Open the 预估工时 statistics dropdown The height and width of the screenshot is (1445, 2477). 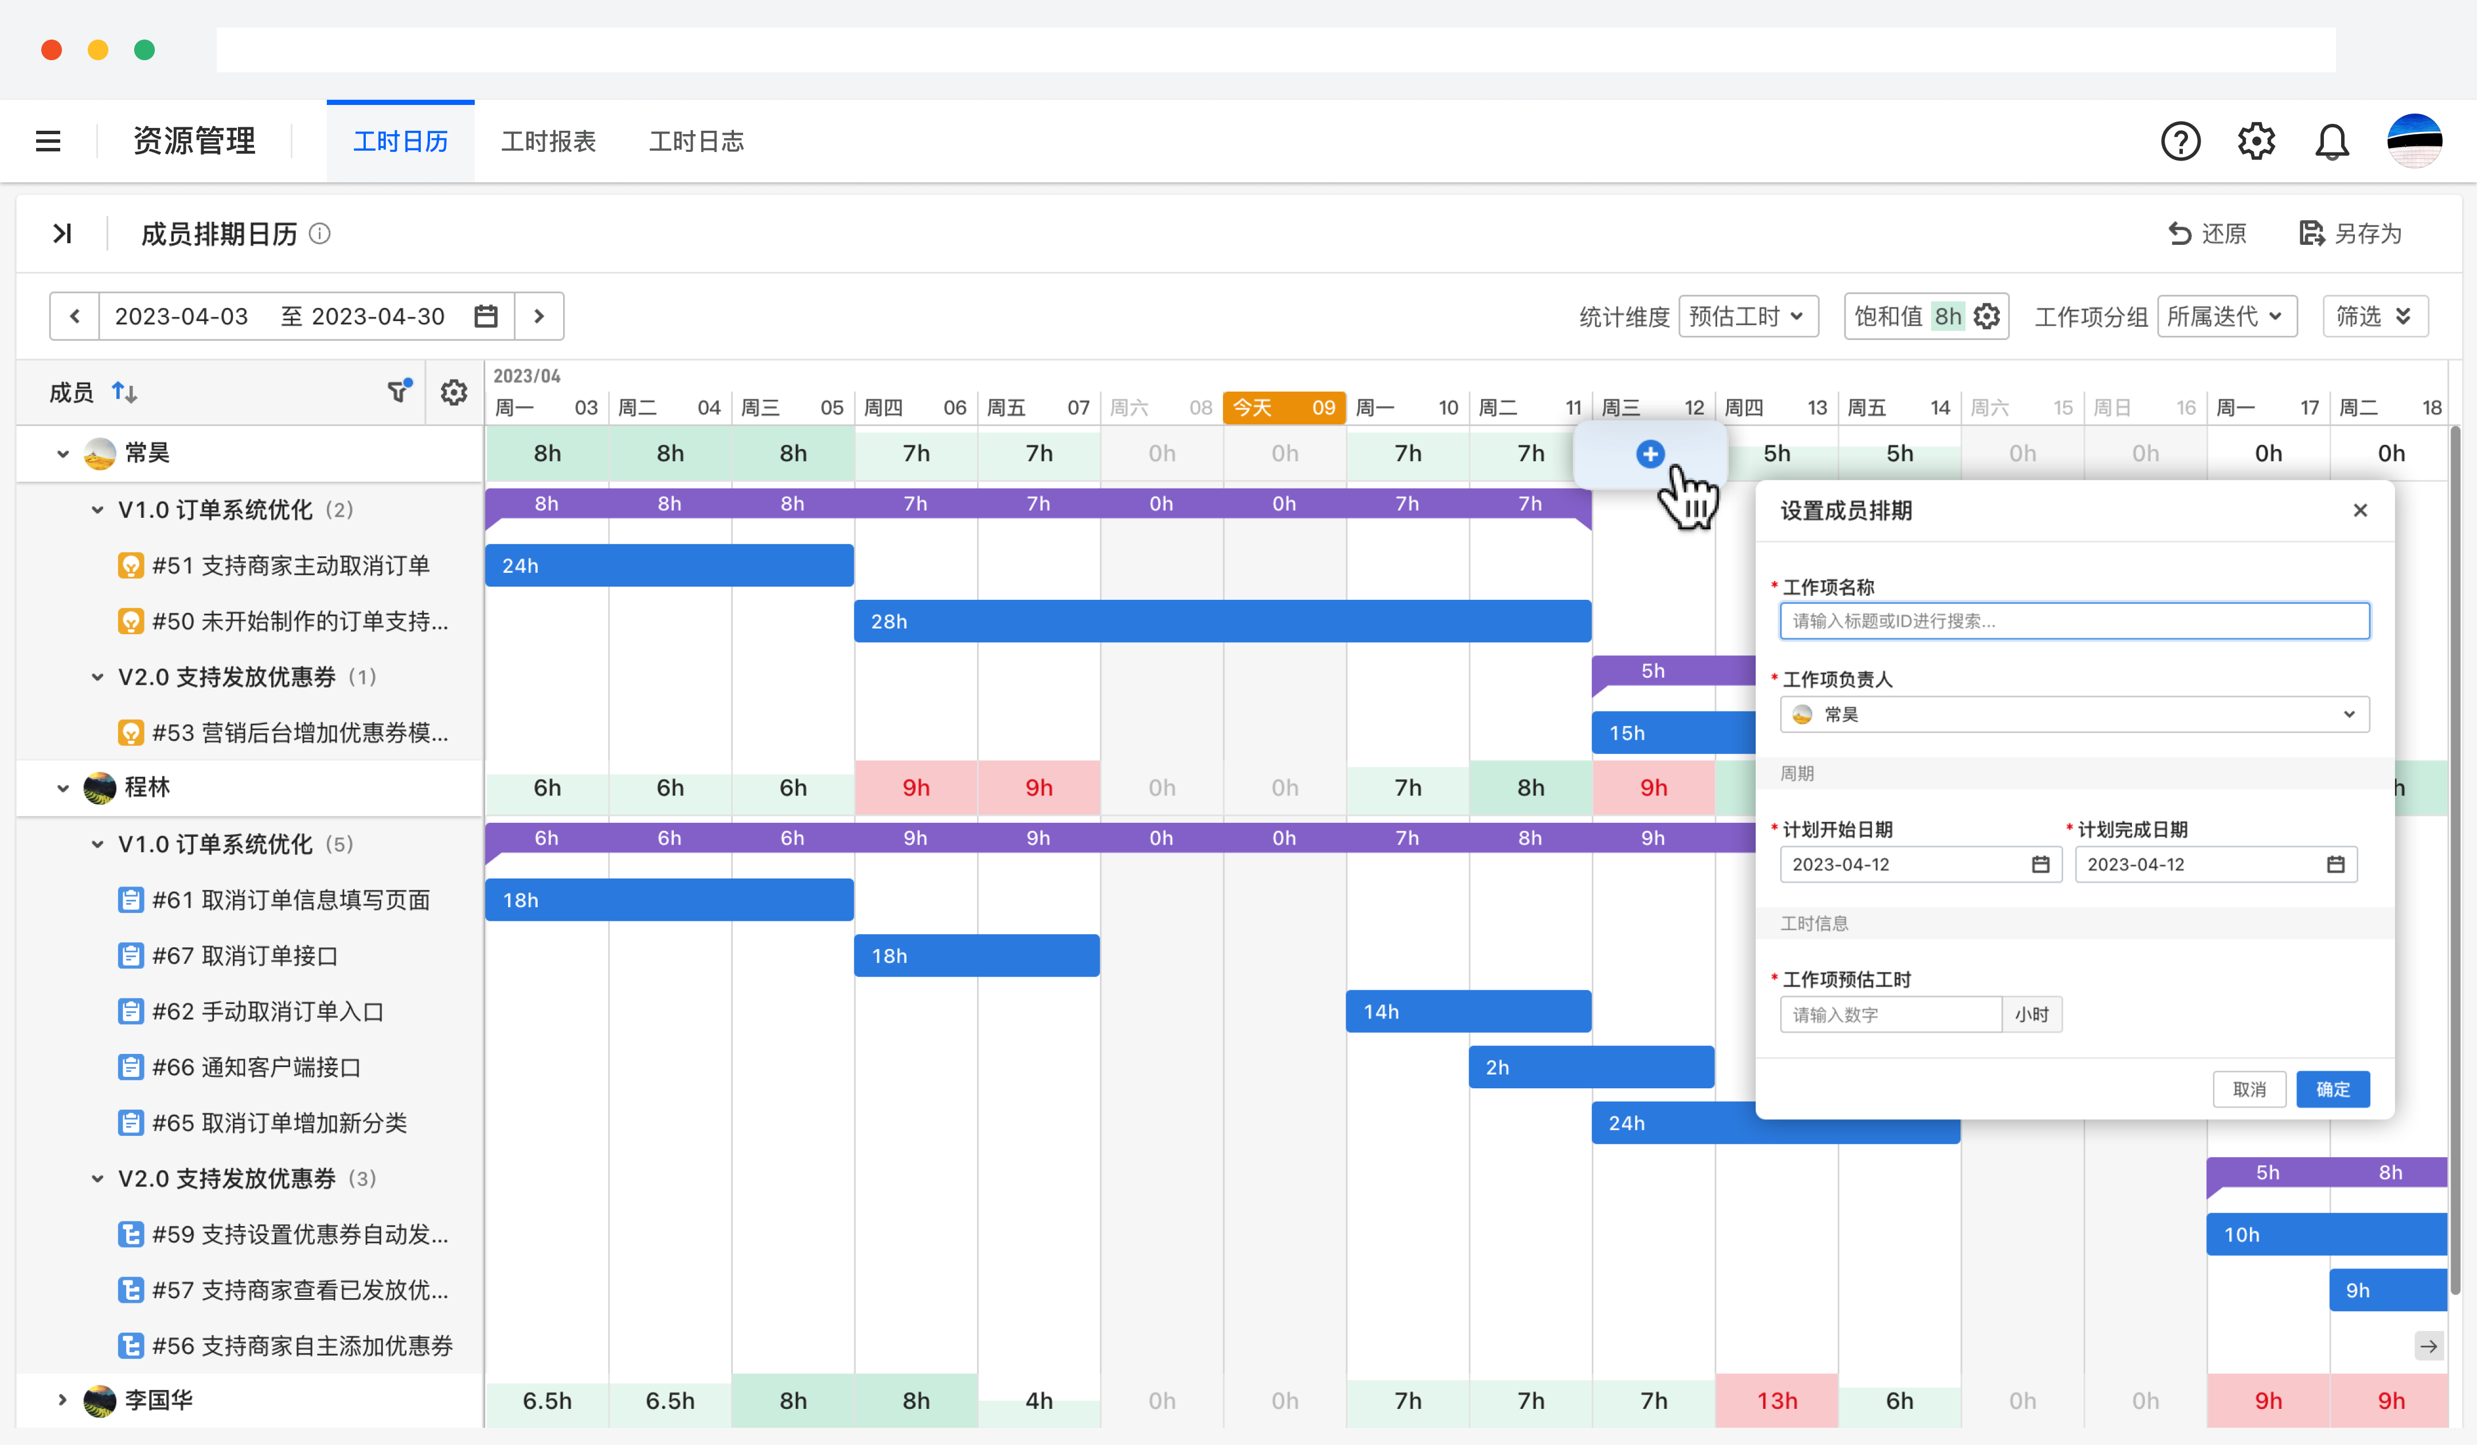[1747, 317]
